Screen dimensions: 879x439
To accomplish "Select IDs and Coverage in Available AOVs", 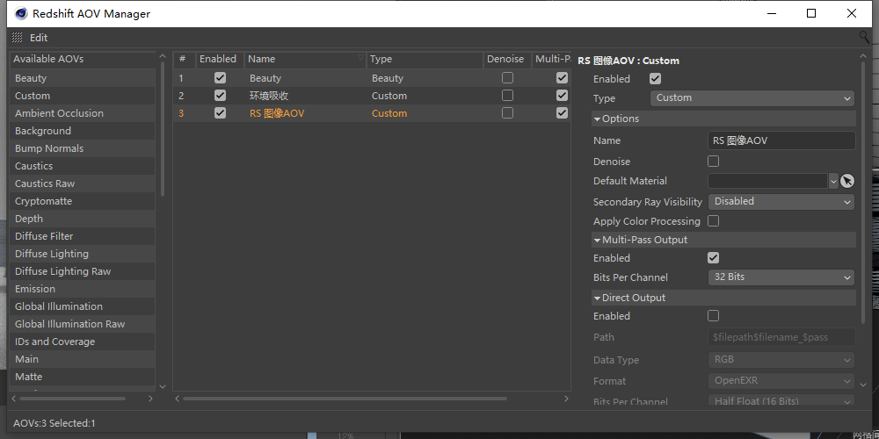I will tap(83, 342).
